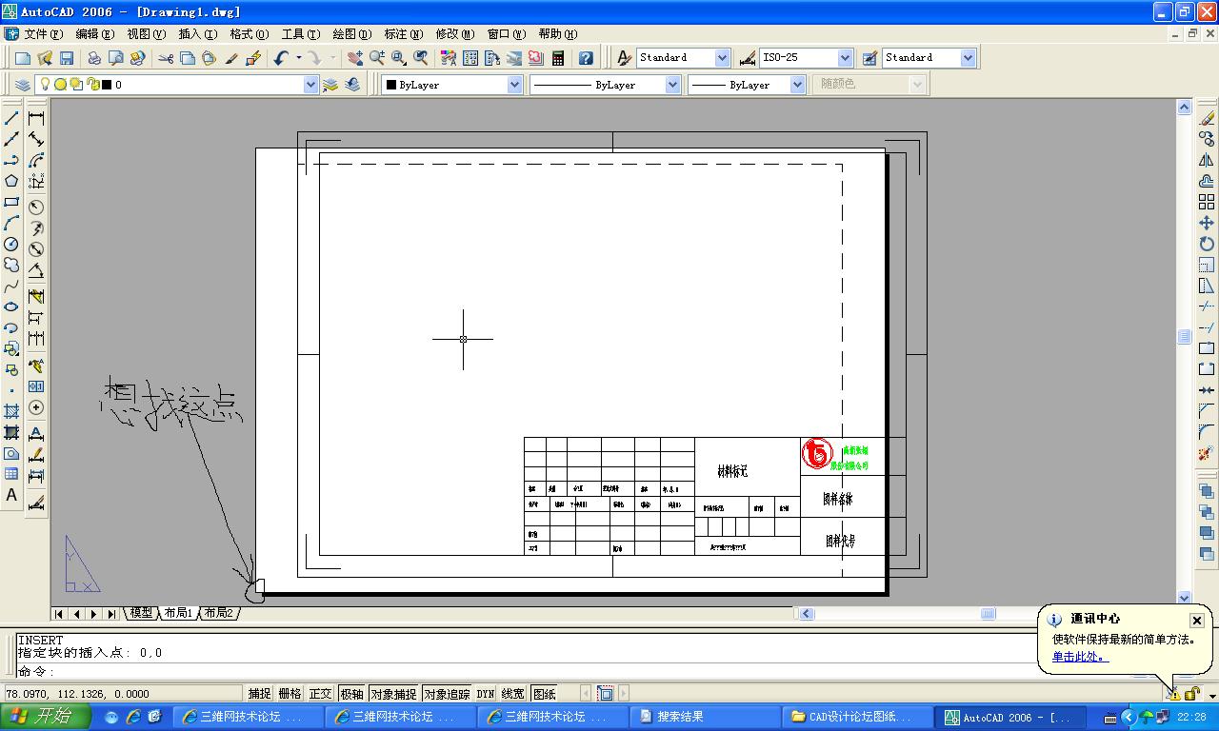Open the undo history dropdown arrow
This screenshot has width=1219, height=731.
tap(298, 58)
